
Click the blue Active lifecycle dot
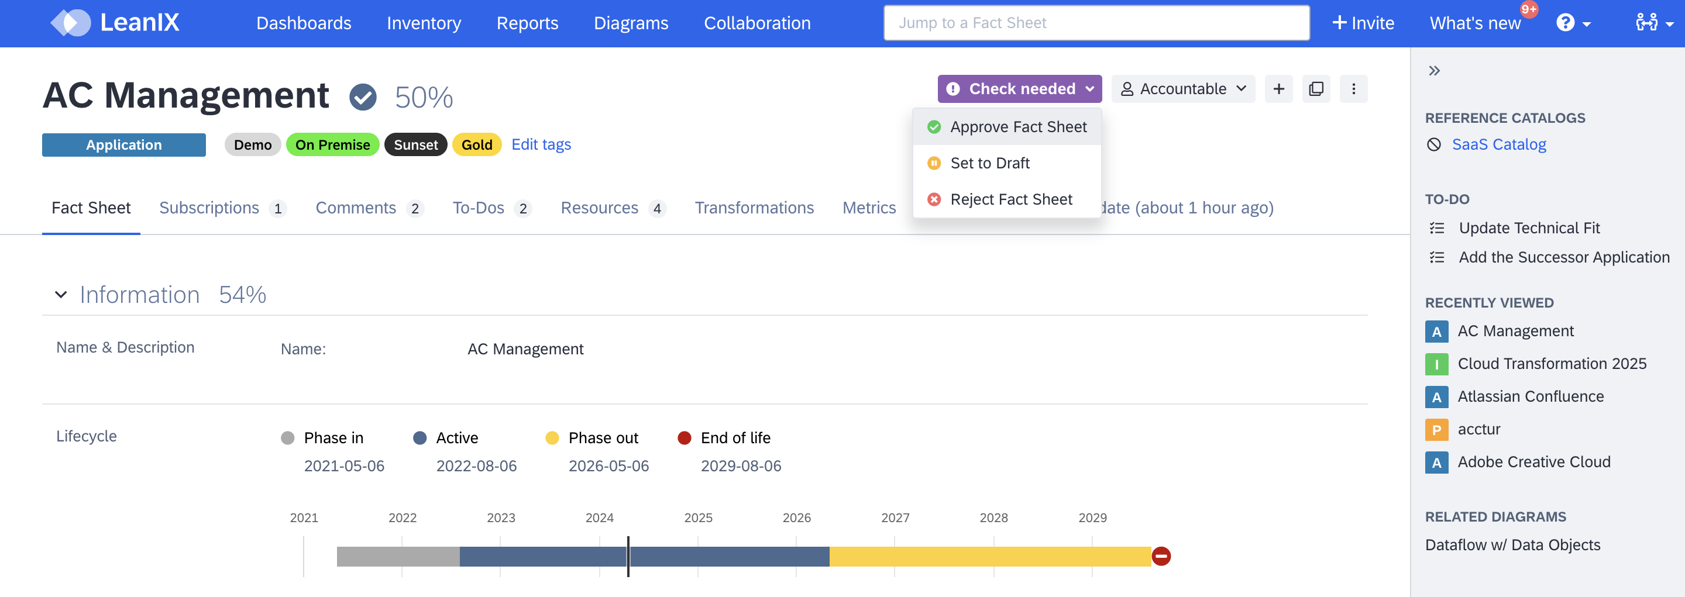[x=420, y=438]
